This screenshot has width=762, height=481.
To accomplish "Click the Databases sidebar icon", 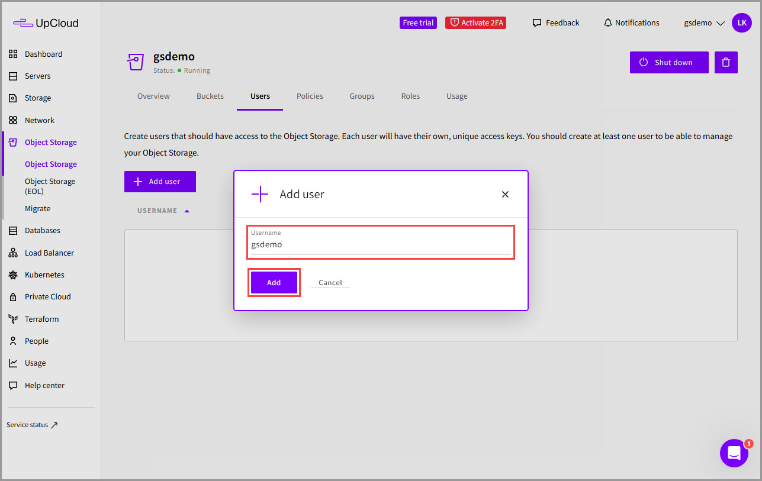I will point(13,231).
